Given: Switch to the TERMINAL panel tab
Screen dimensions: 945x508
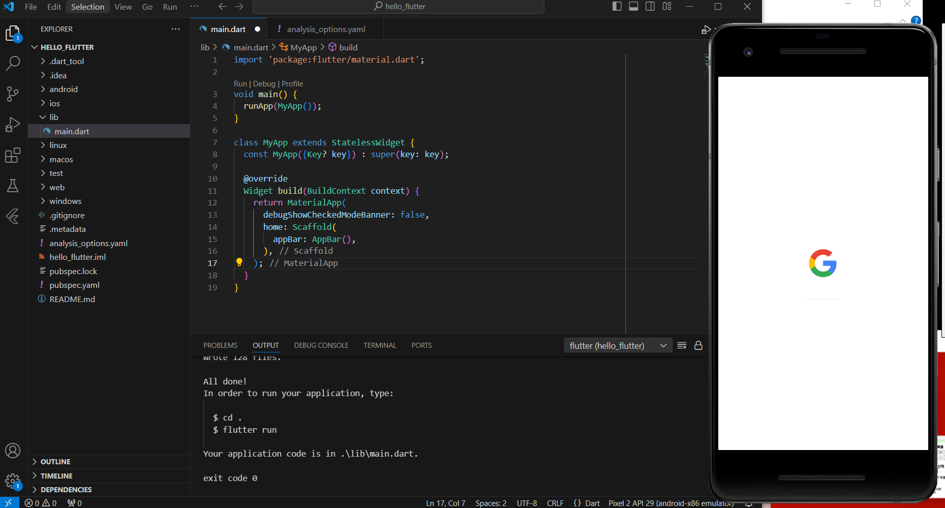Looking at the screenshot, I should [x=380, y=345].
